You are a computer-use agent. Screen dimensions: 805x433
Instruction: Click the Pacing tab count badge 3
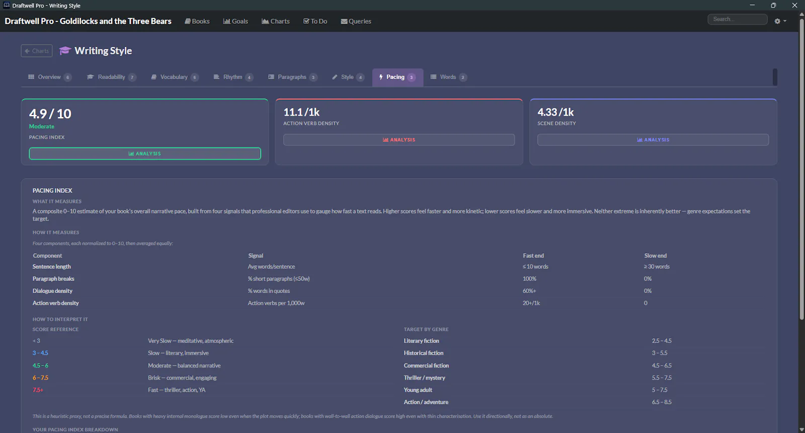point(412,78)
